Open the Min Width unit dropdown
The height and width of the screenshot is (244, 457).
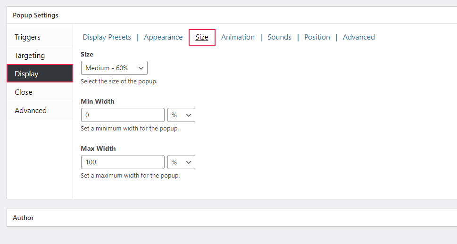click(181, 115)
